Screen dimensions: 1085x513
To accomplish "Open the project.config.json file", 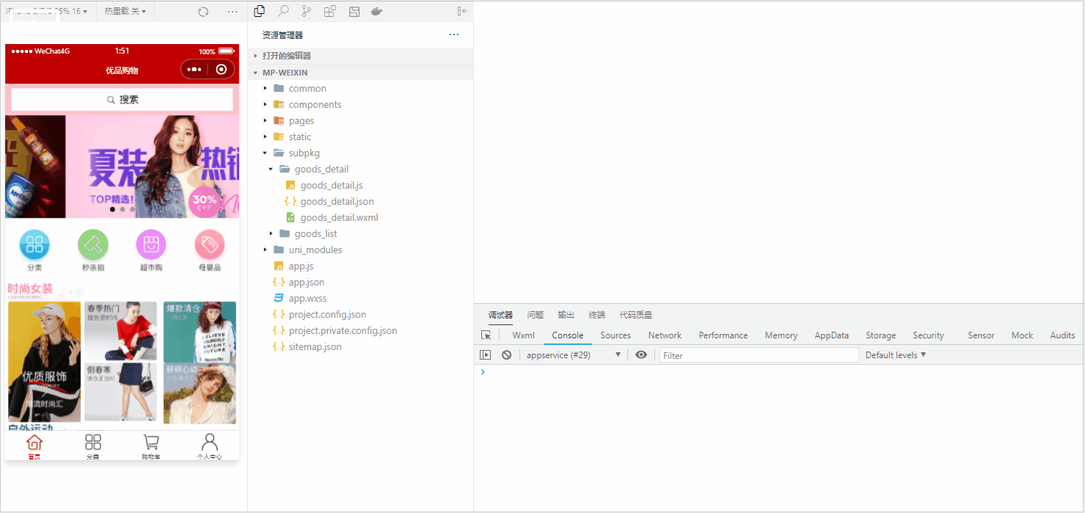I will pyautogui.click(x=326, y=315).
